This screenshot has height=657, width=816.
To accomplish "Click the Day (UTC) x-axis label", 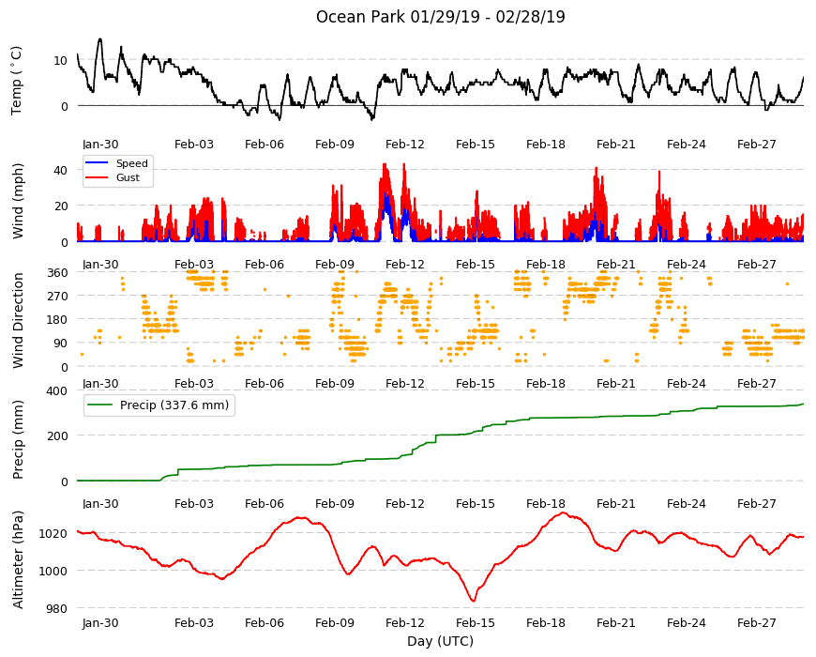I will pos(440,641).
